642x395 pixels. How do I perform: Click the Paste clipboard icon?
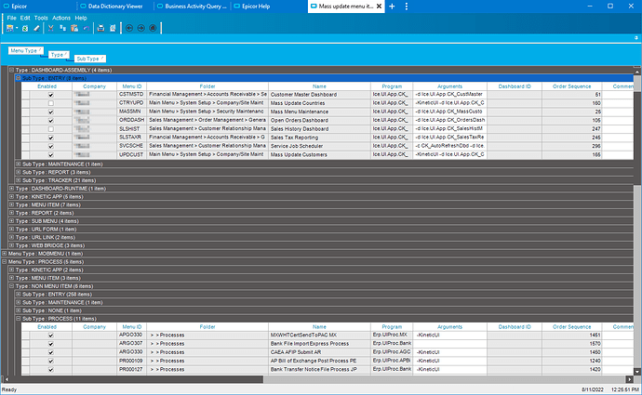[x=74, y=28]
